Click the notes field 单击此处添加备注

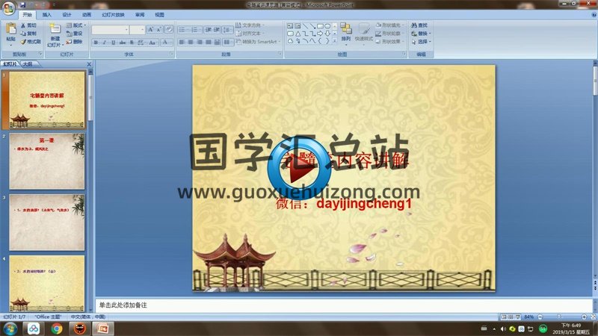pos(343,305)
